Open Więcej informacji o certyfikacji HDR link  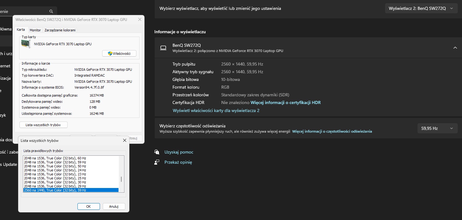click(x=285, y=102)
